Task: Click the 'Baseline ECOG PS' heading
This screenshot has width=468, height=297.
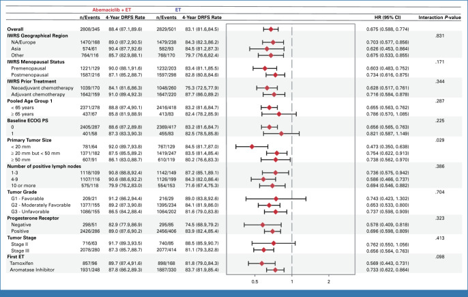Action: [27, 121]
